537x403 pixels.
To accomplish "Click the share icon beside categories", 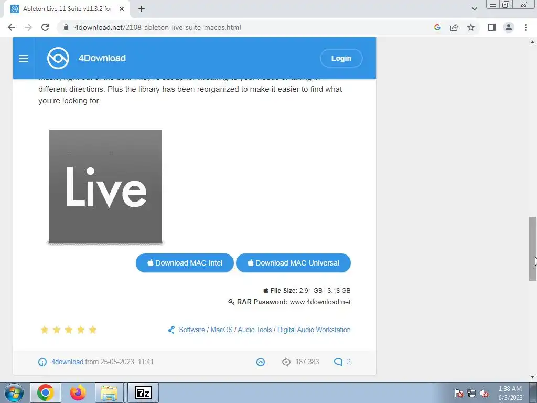I will coord(171,330).
